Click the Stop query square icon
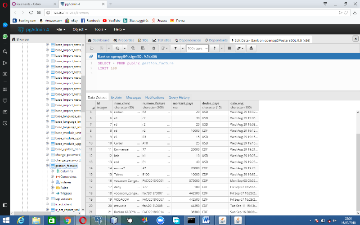 229,48
